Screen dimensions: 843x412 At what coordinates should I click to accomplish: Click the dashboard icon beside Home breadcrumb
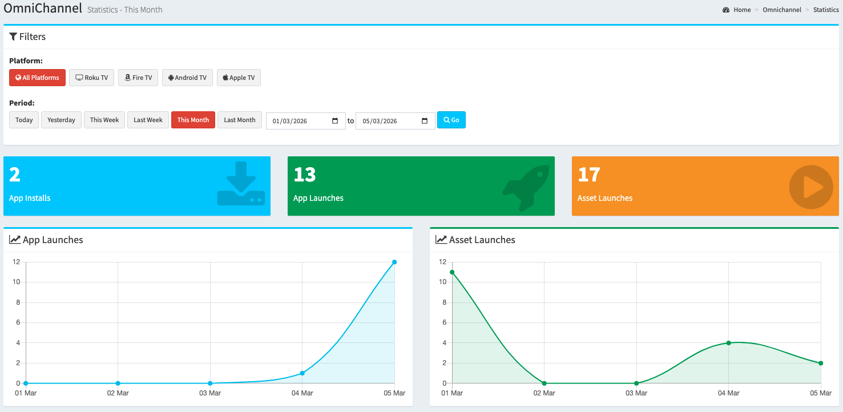726,10
